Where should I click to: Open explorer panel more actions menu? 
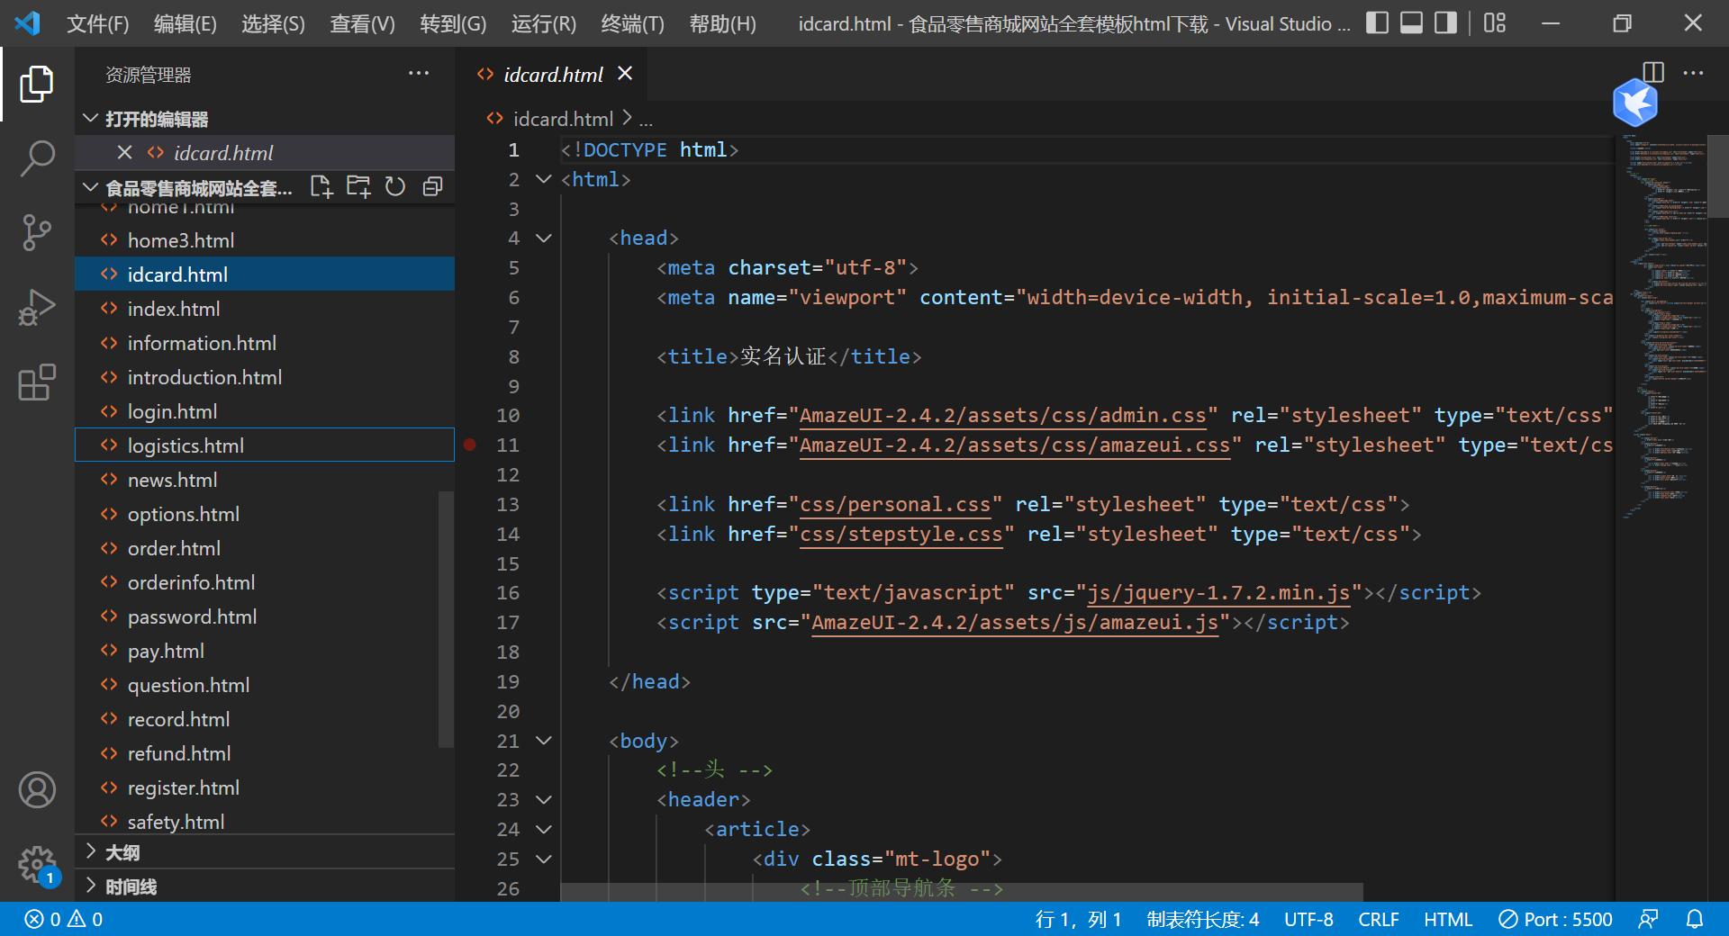[x=419, y=74]
